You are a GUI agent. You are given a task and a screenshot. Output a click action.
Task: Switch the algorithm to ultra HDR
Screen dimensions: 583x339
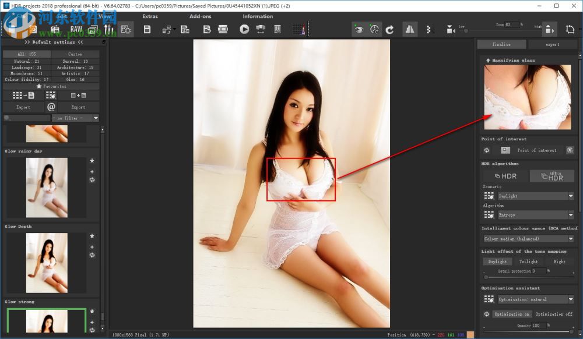(x=552, y=175)
